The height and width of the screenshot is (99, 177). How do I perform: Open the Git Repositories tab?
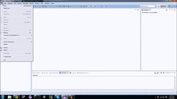83,73
